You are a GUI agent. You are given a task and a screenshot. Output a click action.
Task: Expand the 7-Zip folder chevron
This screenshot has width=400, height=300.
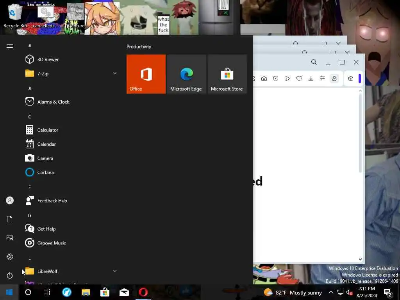tap(115, 73)
